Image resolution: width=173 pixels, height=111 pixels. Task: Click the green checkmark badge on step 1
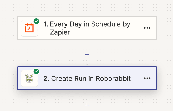coord(36,21)
